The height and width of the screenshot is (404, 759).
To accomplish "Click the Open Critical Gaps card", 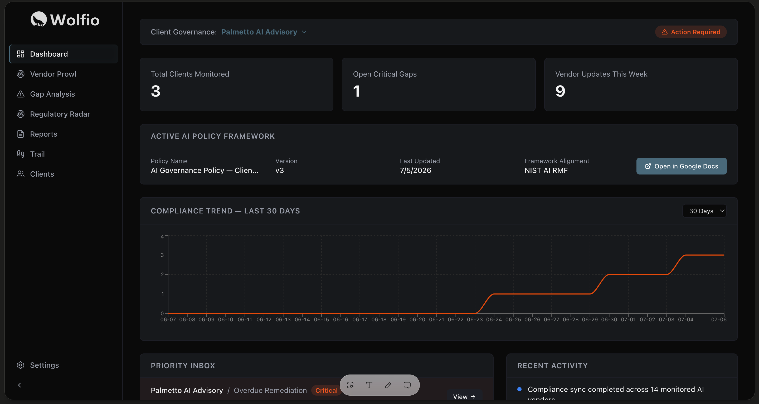I will point(439,84).
